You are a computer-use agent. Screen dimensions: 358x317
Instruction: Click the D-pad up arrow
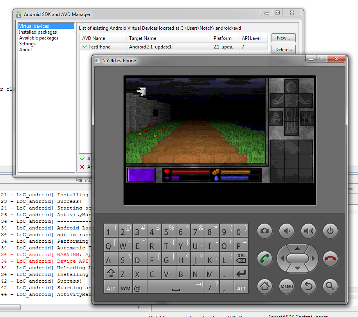tap(297, 248)
